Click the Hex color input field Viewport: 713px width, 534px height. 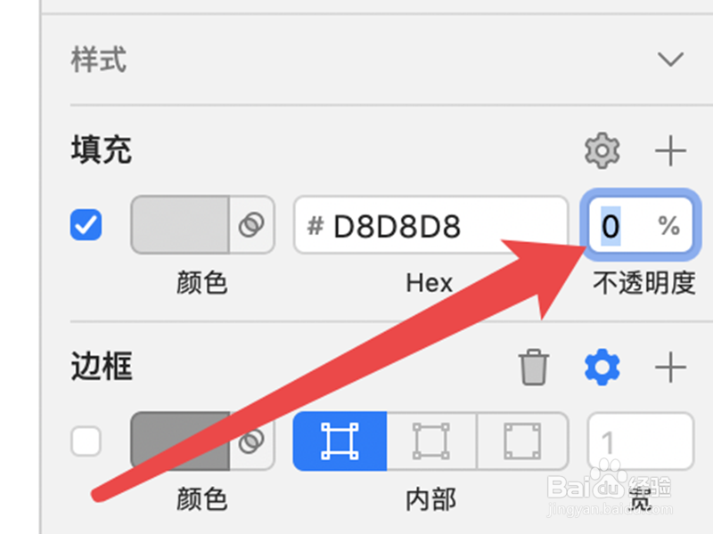pos(431,225)
